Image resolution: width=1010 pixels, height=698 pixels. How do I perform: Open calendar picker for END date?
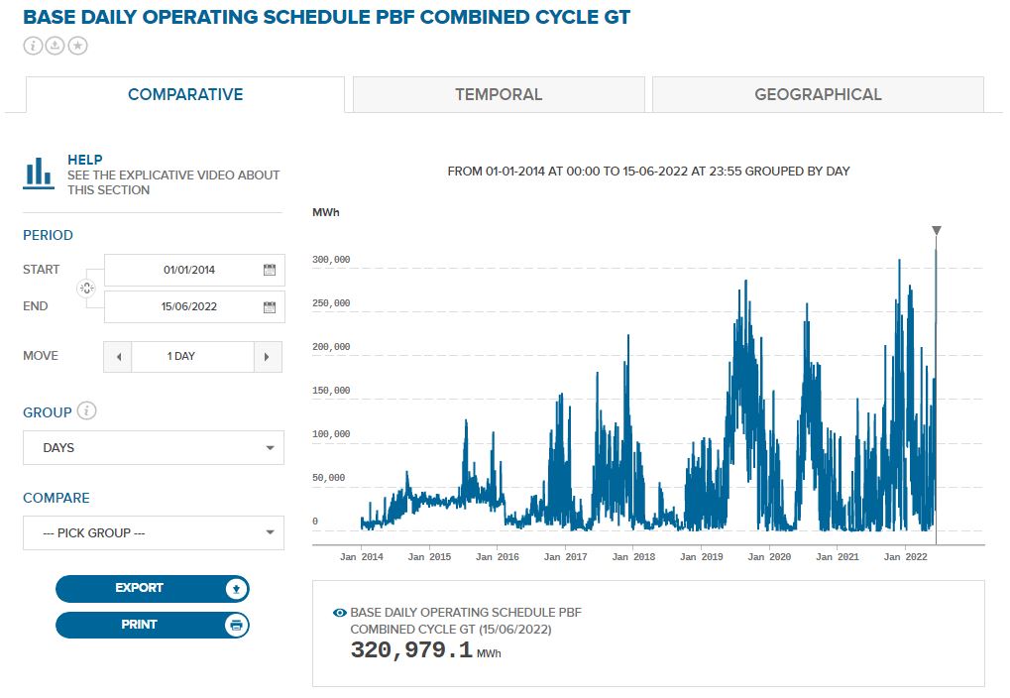click(x=270, y=307)
